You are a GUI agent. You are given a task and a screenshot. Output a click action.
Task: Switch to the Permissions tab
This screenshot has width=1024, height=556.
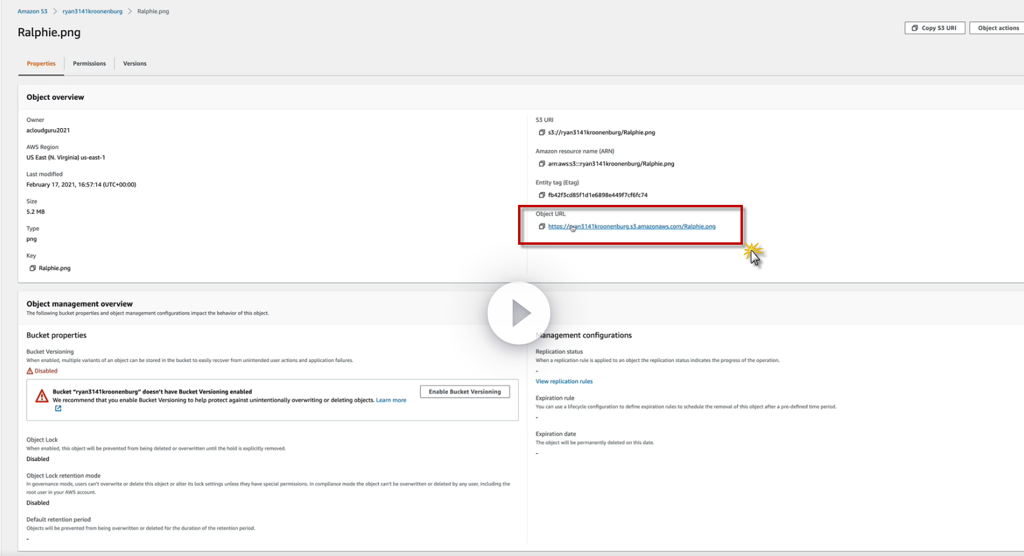[x=89, y=63]
